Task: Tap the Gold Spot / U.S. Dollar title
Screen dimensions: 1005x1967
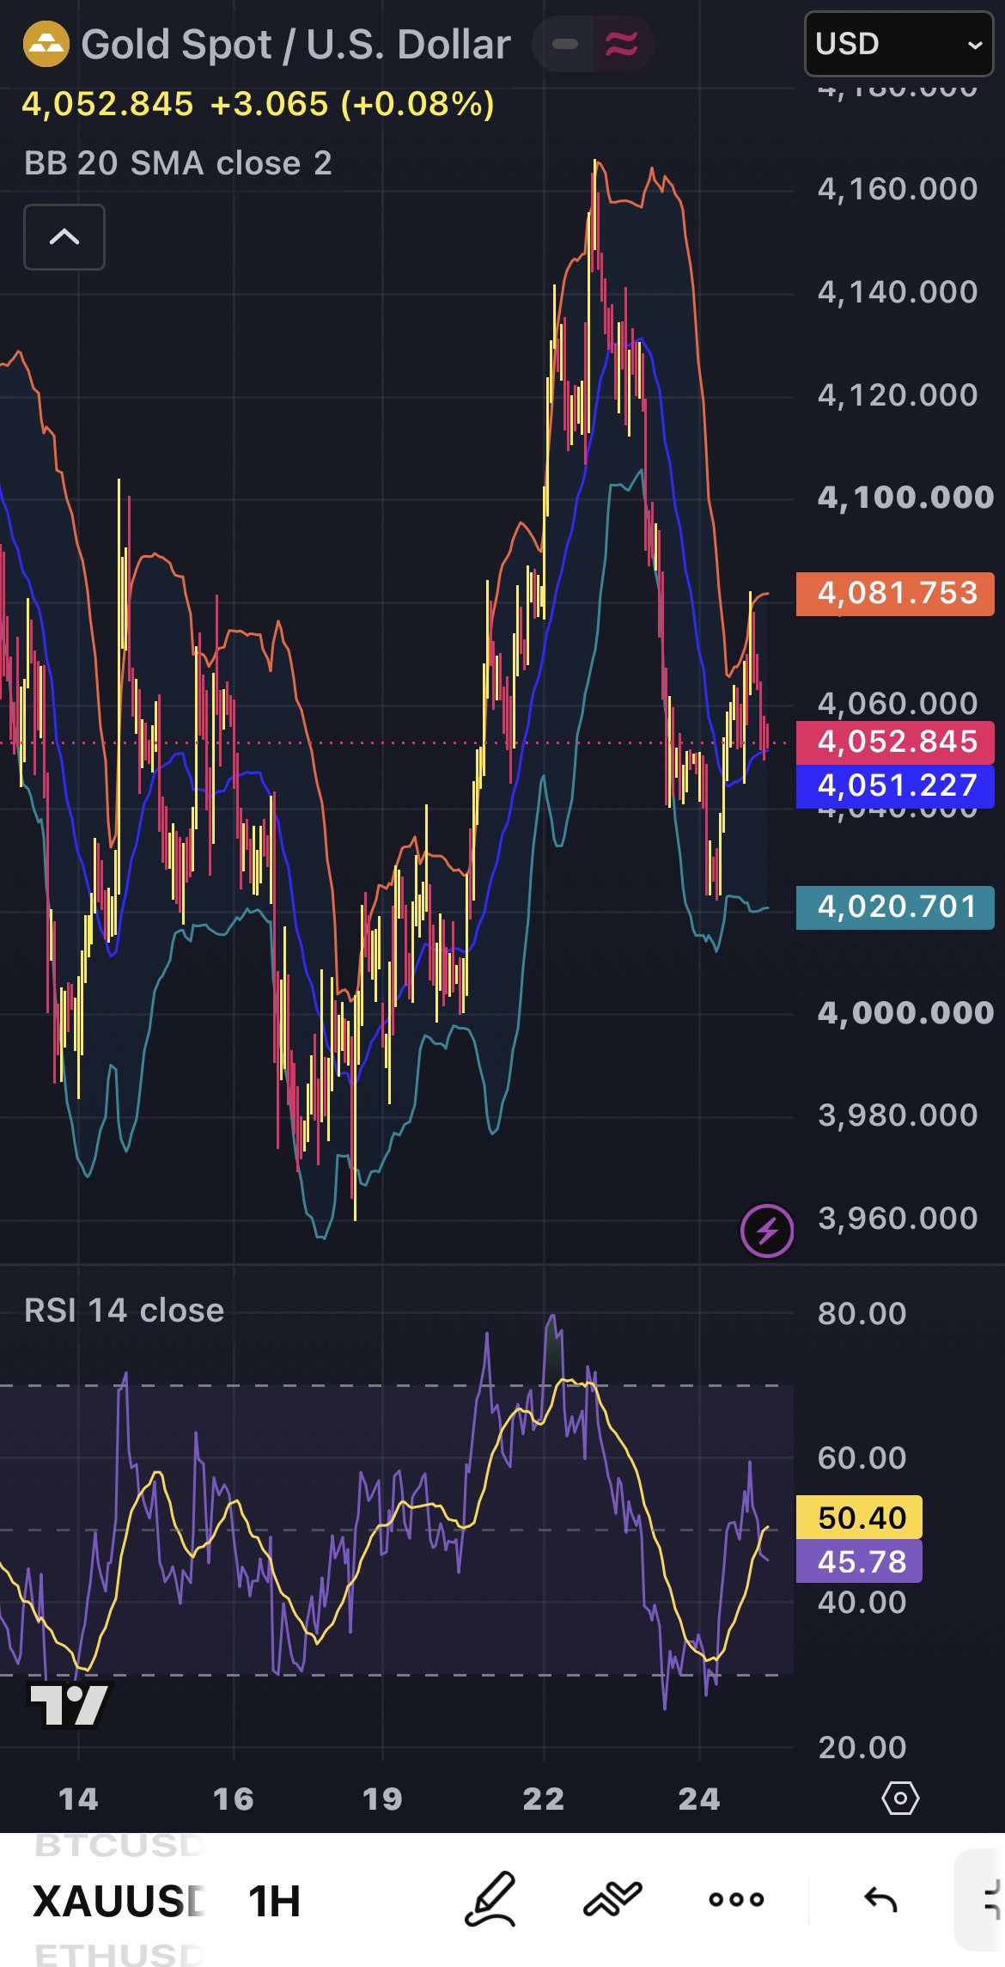Action: coord(295,44)
